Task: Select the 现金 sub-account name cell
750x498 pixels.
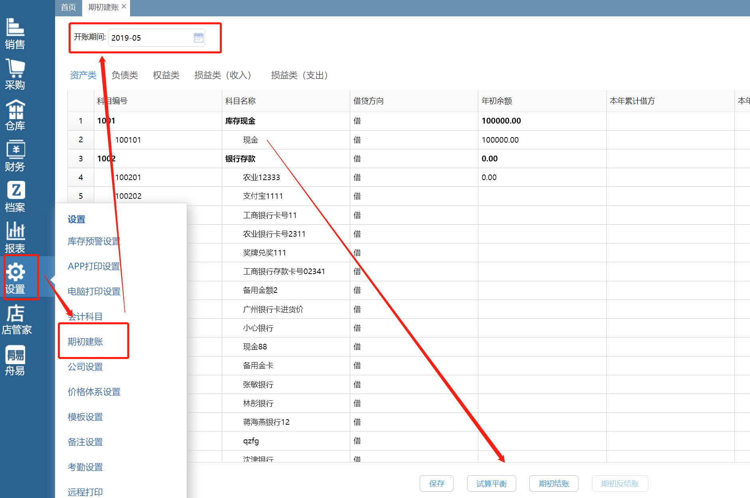Action: 286,140
